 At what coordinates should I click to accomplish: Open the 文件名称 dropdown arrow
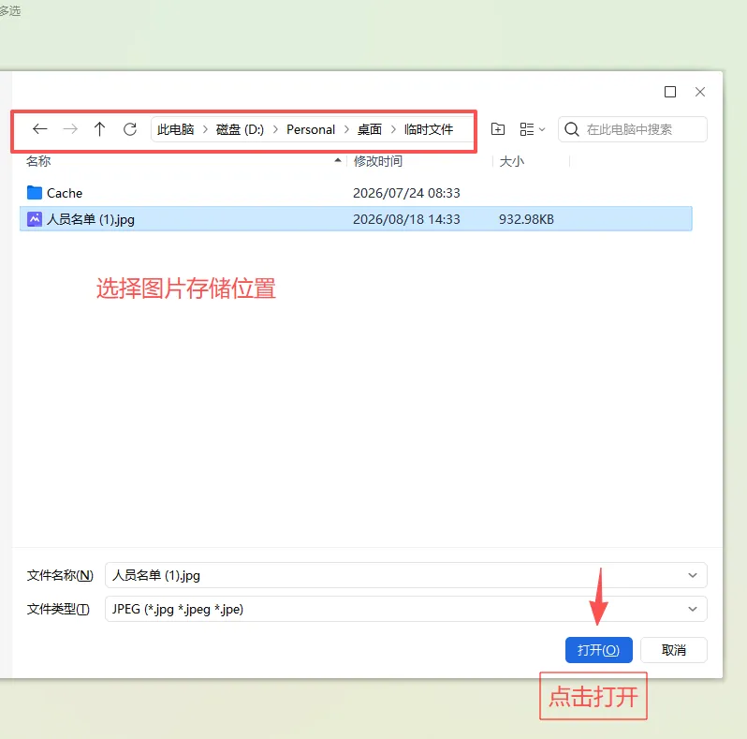[x=693, y=575]
